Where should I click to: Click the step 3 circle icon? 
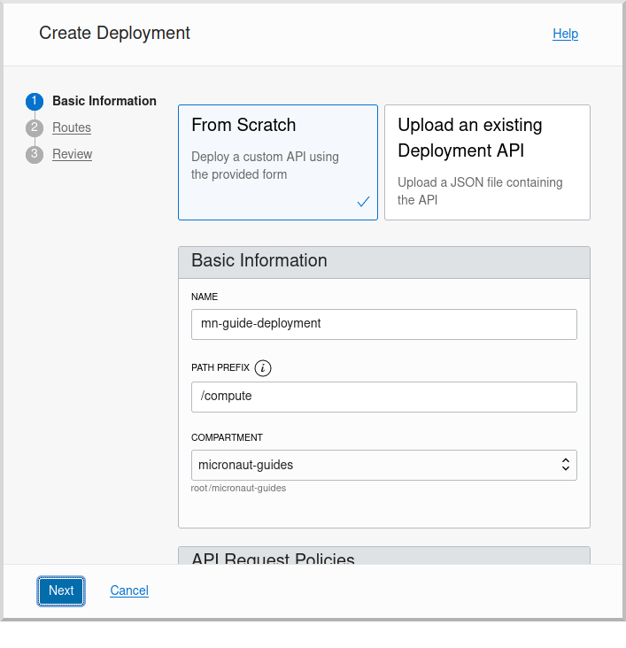pyautogui.click(x=35, y=155)
